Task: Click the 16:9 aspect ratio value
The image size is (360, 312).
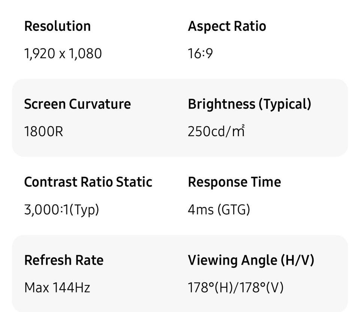Action: pos(200,53)
